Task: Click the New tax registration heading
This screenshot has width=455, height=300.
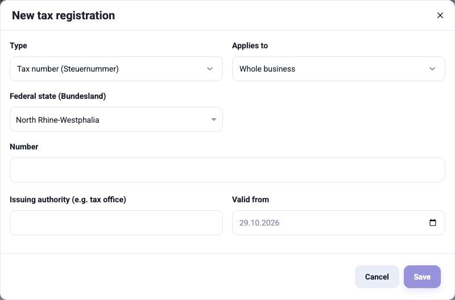Action: pyautogui.click(x=63, y=15)
